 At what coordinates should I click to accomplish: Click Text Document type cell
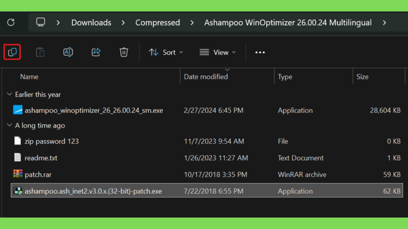300,158
